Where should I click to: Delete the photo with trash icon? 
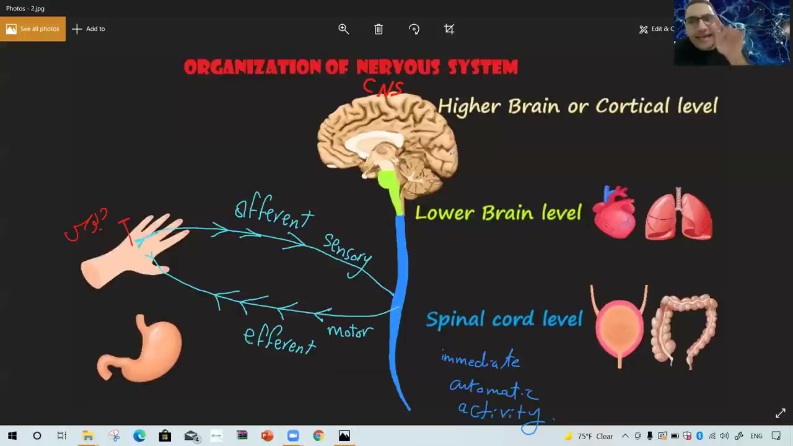point(379,29)
